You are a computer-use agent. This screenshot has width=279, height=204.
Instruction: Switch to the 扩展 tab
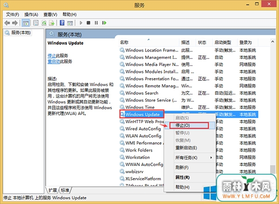click(53, 191)
